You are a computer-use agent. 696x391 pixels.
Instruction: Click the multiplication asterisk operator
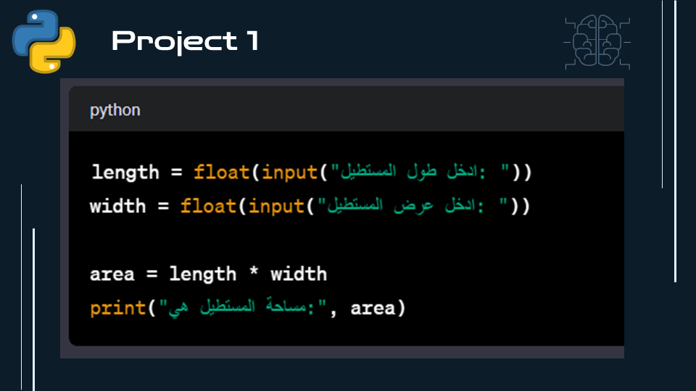[254, 272]
